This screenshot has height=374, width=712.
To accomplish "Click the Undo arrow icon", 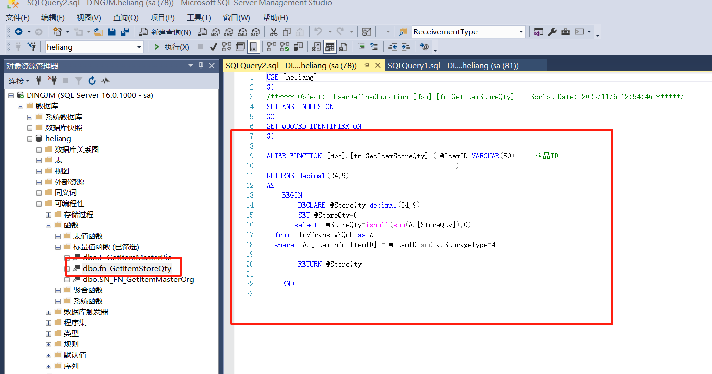I will coord(318,31).
